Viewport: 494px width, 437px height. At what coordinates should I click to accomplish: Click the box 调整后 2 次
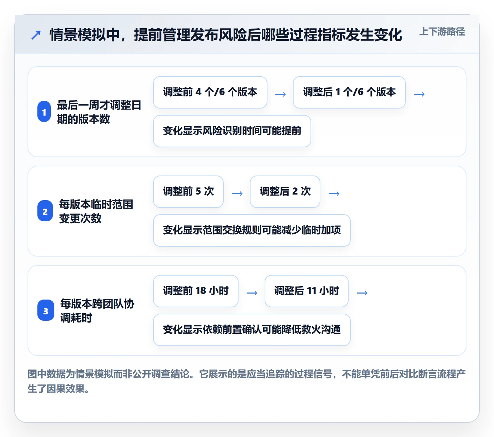click(285, 192)
